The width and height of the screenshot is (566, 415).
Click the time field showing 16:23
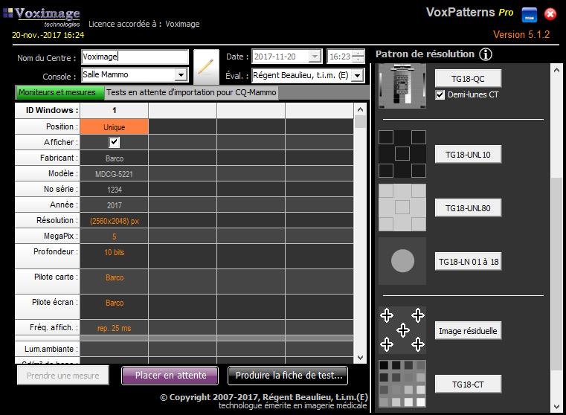click(340, 57)
